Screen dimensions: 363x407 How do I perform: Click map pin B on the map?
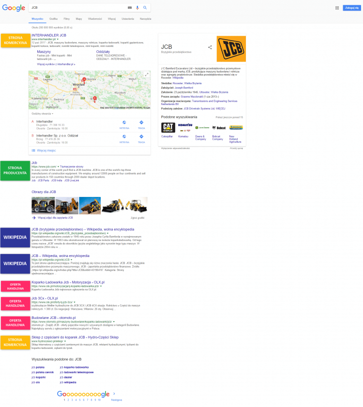(95, 98)
